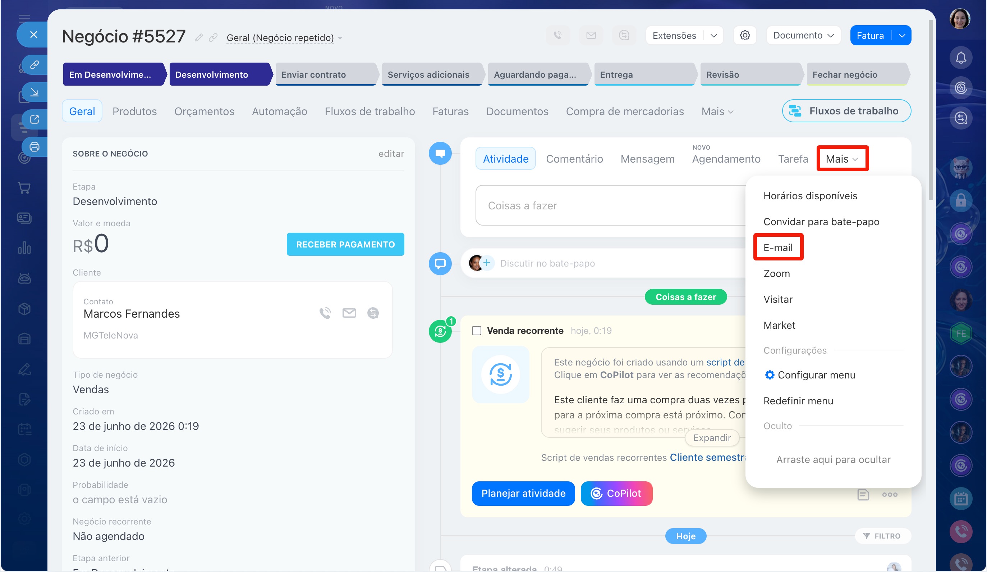Open the Extensões button
The height and width of the screenshot is (572, 987).
674,36
